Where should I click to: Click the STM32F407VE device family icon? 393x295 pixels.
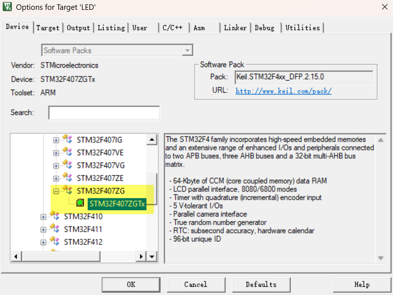click(67, 152)
